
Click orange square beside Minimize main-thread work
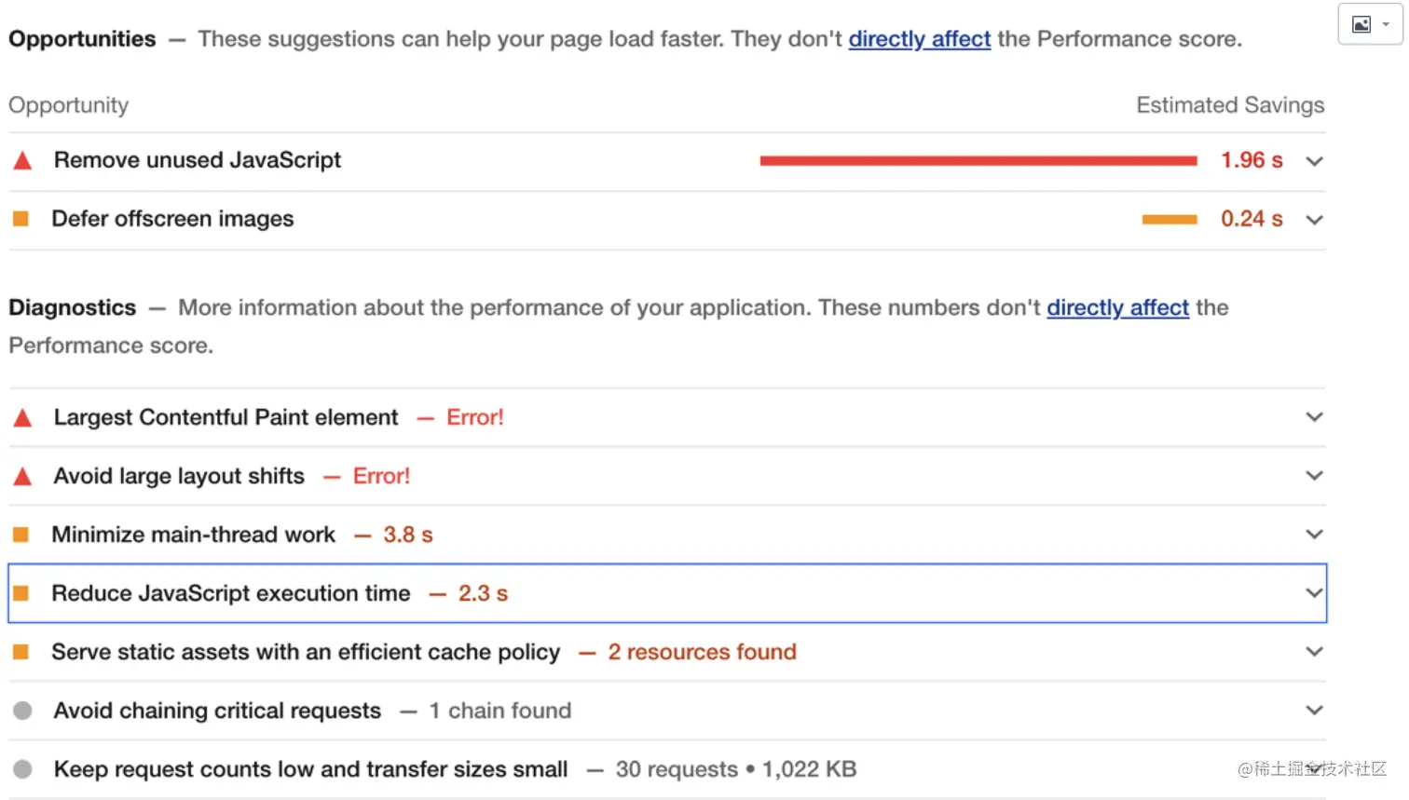click(x=21, y=535)
